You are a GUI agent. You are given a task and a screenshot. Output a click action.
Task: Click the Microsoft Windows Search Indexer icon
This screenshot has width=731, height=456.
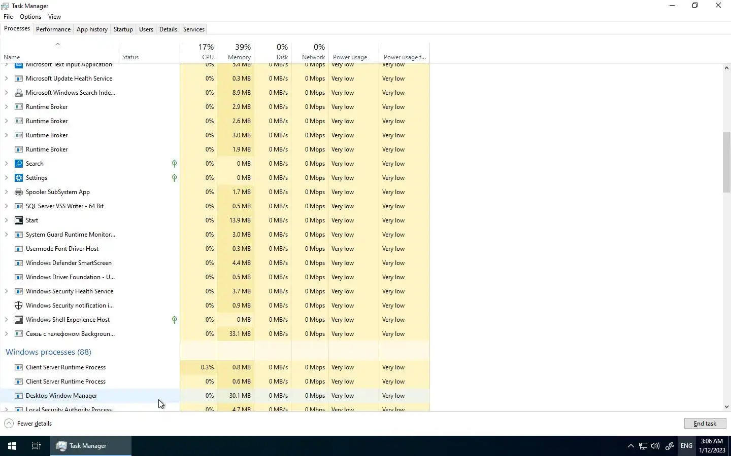click(x=19, y=93)
